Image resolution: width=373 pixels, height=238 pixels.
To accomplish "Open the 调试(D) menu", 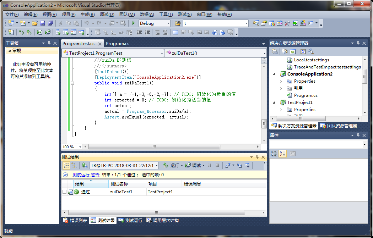I will (x=107, y=15).
